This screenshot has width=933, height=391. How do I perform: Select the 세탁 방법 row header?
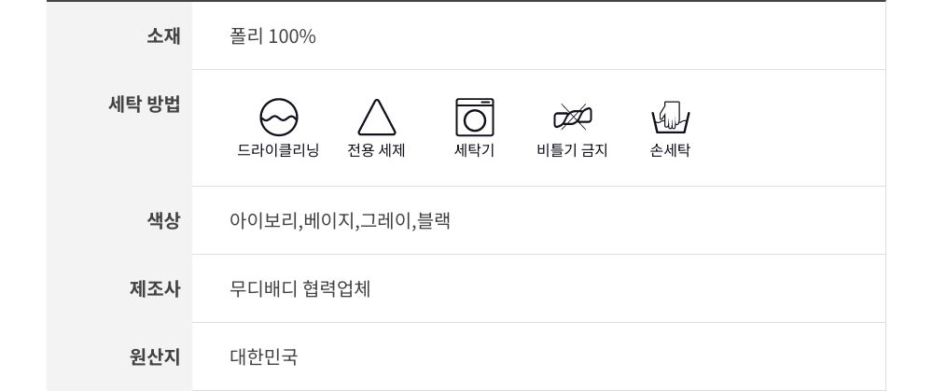(145, 104)
